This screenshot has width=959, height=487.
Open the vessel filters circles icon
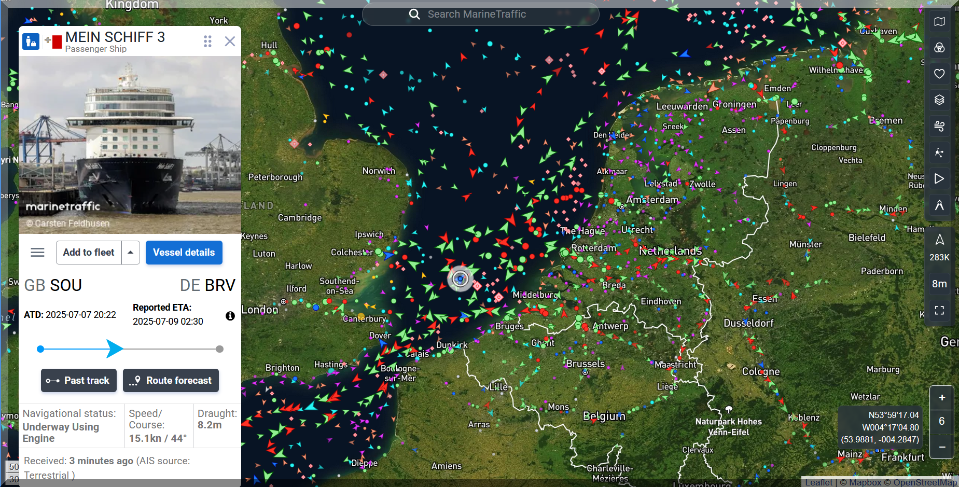point(939,48)
